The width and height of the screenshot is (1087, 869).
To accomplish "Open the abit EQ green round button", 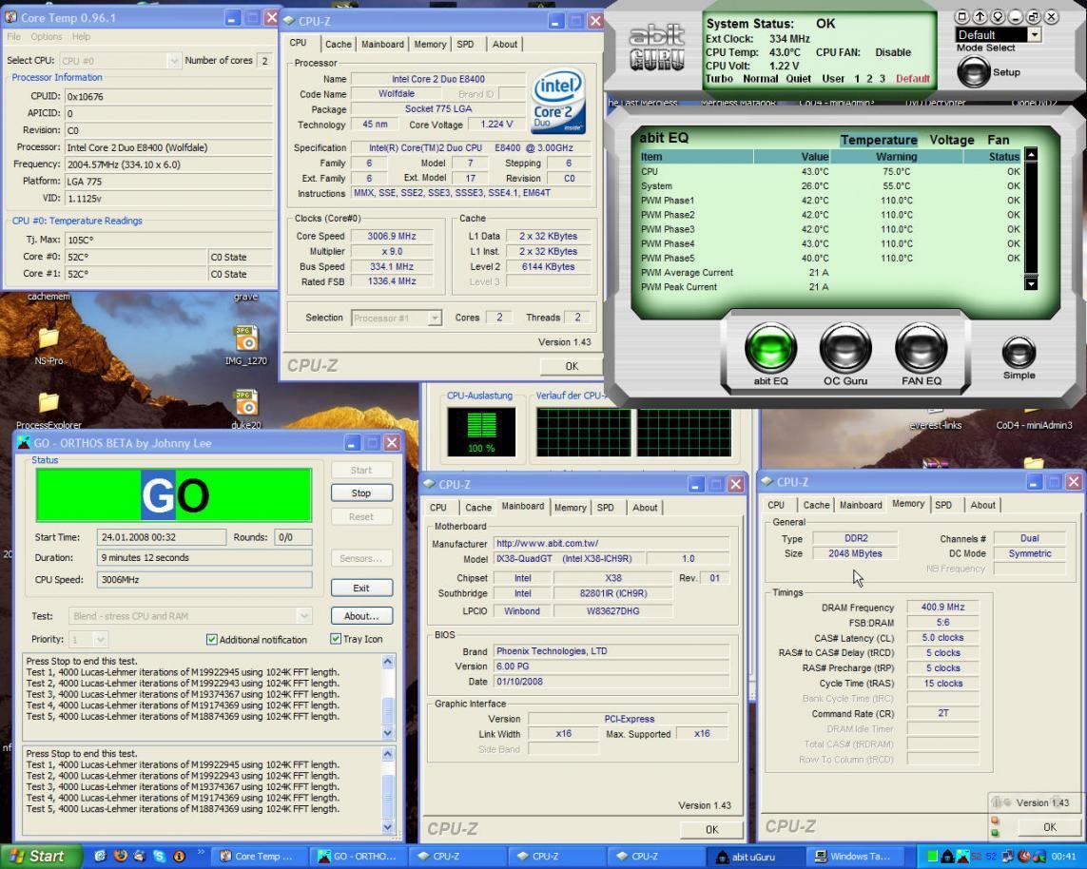I will pos(770,348).
